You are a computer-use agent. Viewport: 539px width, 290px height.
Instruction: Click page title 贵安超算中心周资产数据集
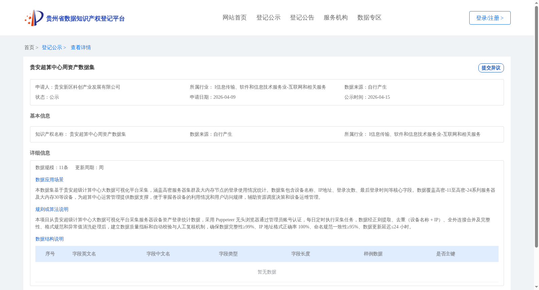tap(62, 67)
